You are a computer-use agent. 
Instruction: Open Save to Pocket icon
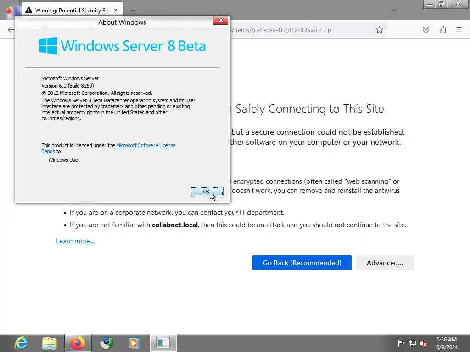coord(425,29)
